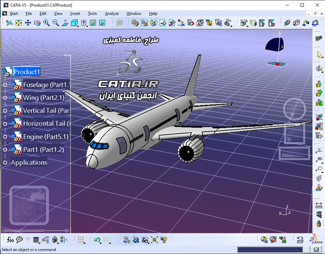Click the view mode cylinder icon
The height and width of the screenshot is (254, 325).
[x=83, y=23]
